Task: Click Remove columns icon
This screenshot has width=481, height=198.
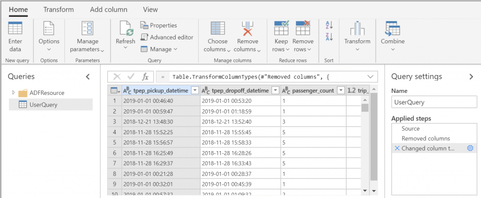Action: 248,29
